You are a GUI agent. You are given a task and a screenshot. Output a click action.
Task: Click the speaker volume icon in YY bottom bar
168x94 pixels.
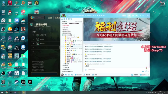click(x=66, y=75)
